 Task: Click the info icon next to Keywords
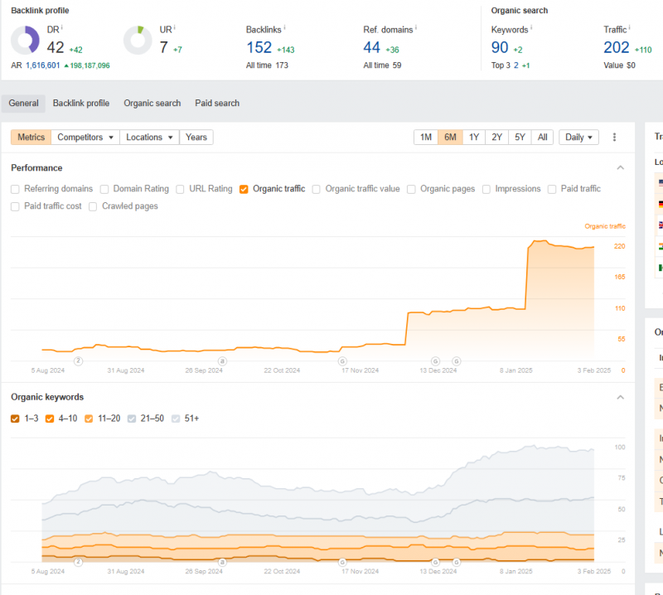point(532,27)
